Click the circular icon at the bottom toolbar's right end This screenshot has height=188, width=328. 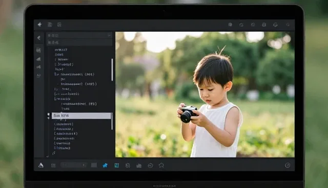tap(288, 166)
